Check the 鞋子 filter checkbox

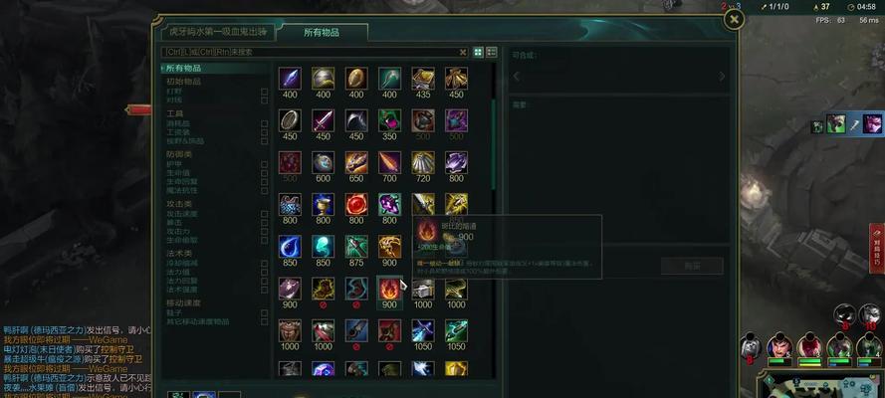pos(264,312)
